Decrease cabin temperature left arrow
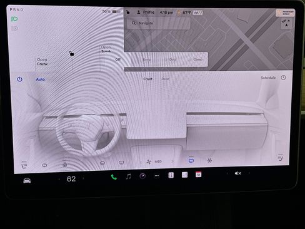 tap(59, 179)
